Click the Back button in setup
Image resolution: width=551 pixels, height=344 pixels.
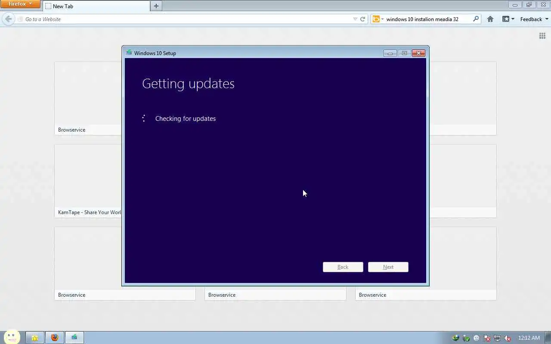(343, 267)
